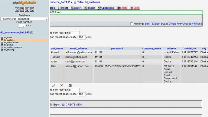Click address cell Ishurdi,Pabna
This screenshot has width=208, height=117.
click(171, 52)
